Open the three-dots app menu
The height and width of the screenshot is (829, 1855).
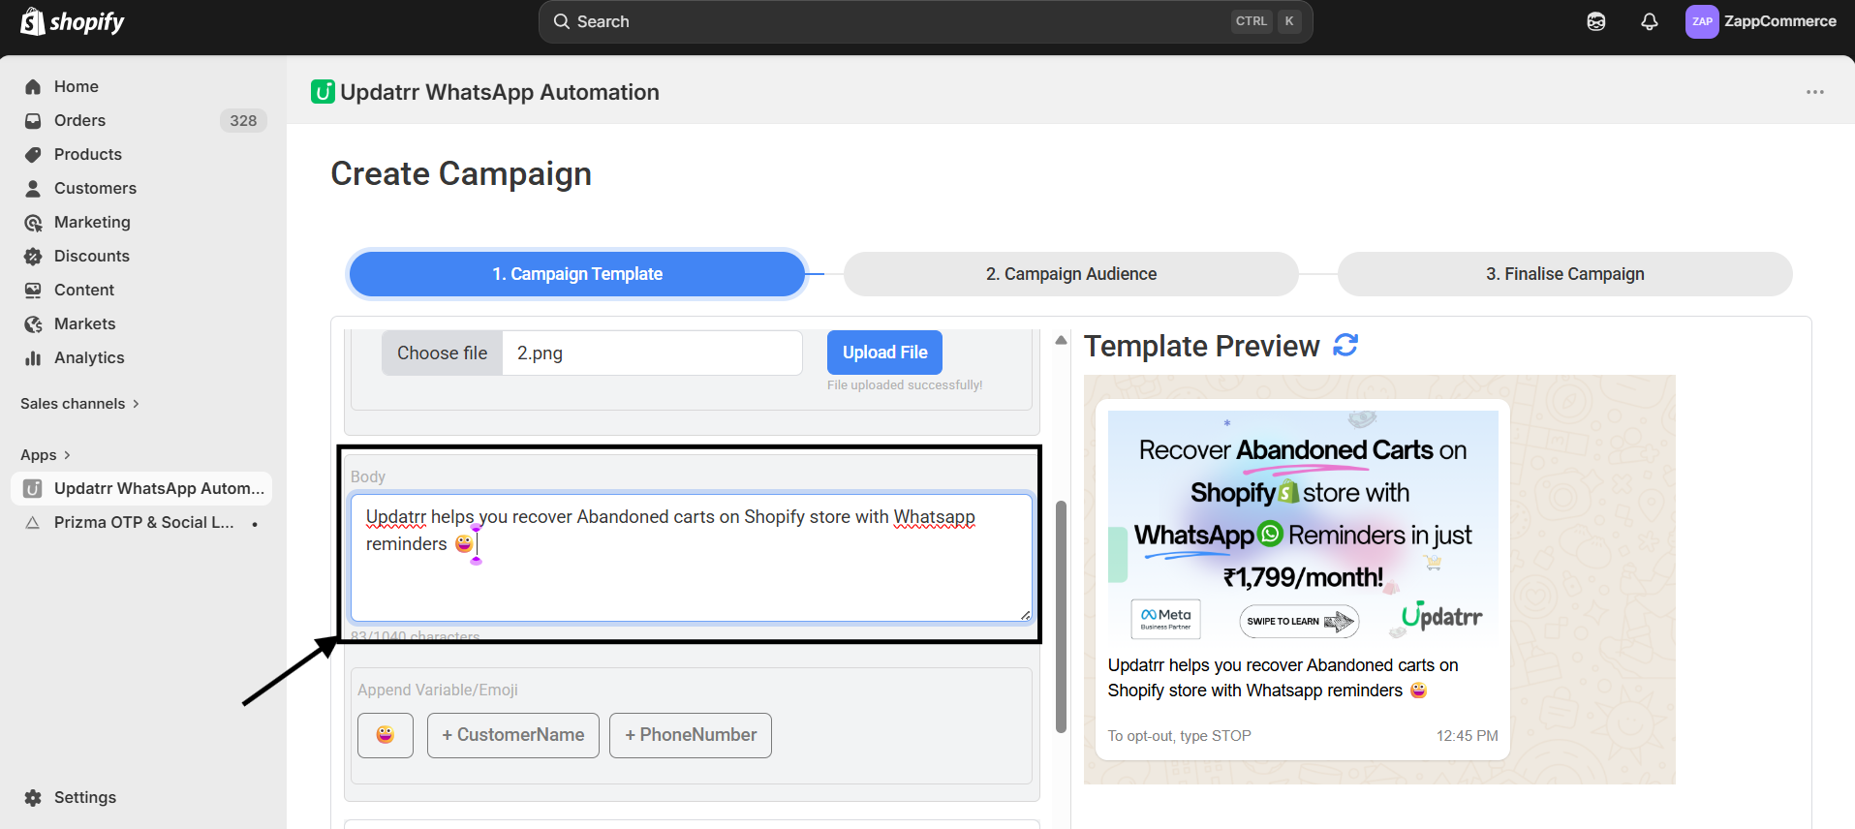1814,92
